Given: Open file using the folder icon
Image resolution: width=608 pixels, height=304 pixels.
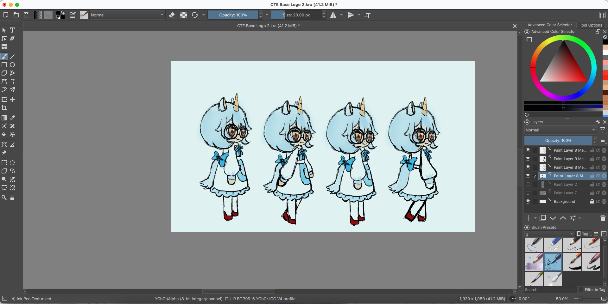Looking at the screenshot, I should click(x=16, y=15).
